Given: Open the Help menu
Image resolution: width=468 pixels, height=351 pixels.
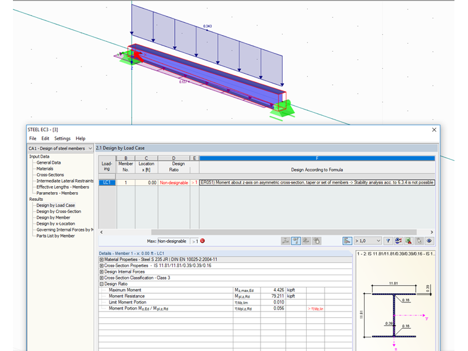Looking at the screenshot, I should coord(80,139).
